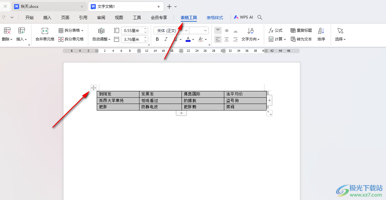Image resolution: width=386 pixels, height=200 pixels.
Task: Open the 会员专享 (Member) tab
Action: click(x=159, y=18)
